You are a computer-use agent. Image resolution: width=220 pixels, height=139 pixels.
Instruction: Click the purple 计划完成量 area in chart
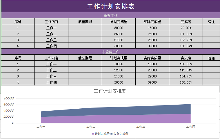coord(116,119)
